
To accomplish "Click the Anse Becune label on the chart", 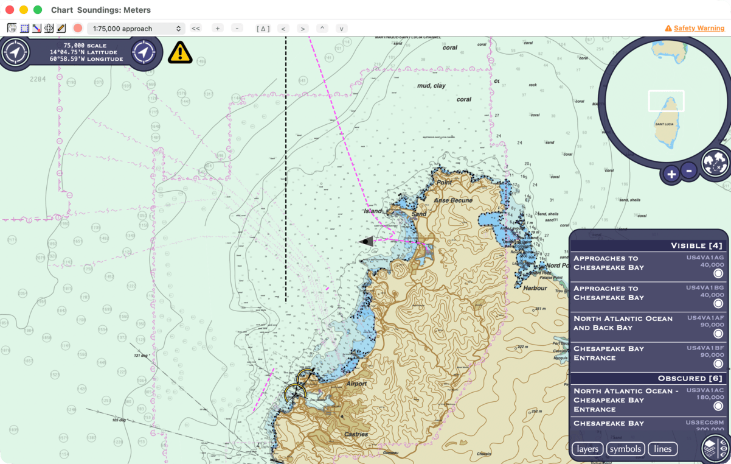I will click(x=453, y=200).
